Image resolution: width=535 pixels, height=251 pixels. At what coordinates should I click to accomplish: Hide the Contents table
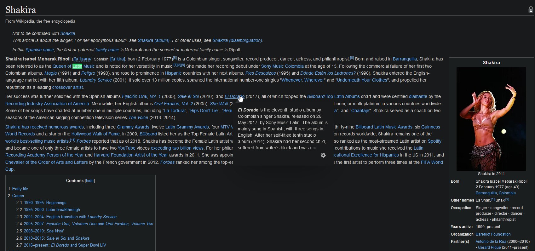point(90,181)
